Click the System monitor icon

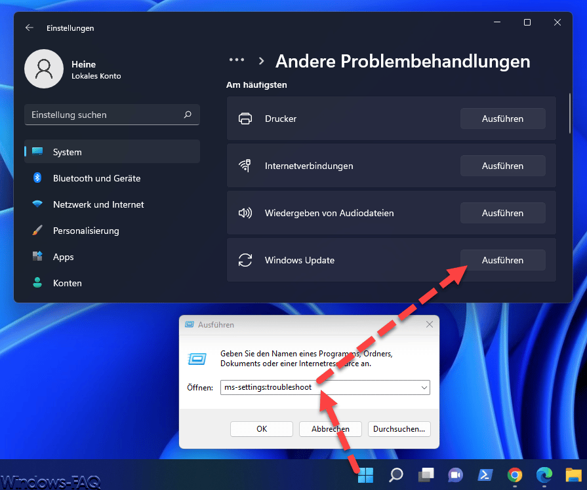click(37, 151)
